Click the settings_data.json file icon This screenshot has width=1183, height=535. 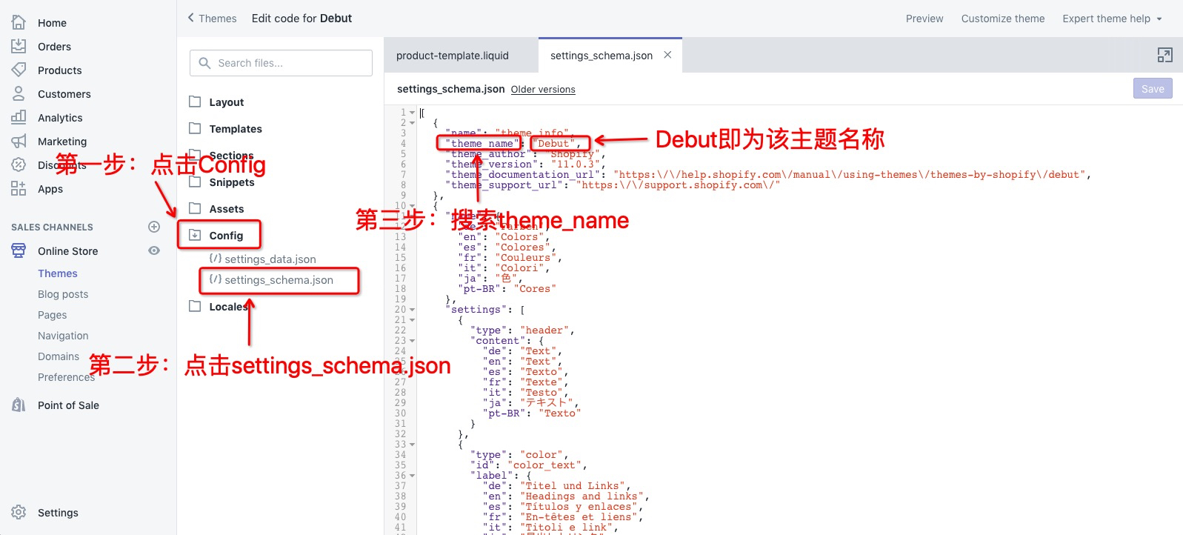(x=216, y=259)
